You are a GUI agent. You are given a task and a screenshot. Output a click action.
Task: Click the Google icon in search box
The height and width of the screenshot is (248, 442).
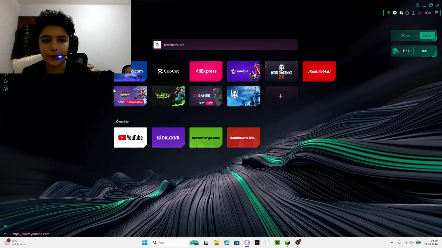157,45
